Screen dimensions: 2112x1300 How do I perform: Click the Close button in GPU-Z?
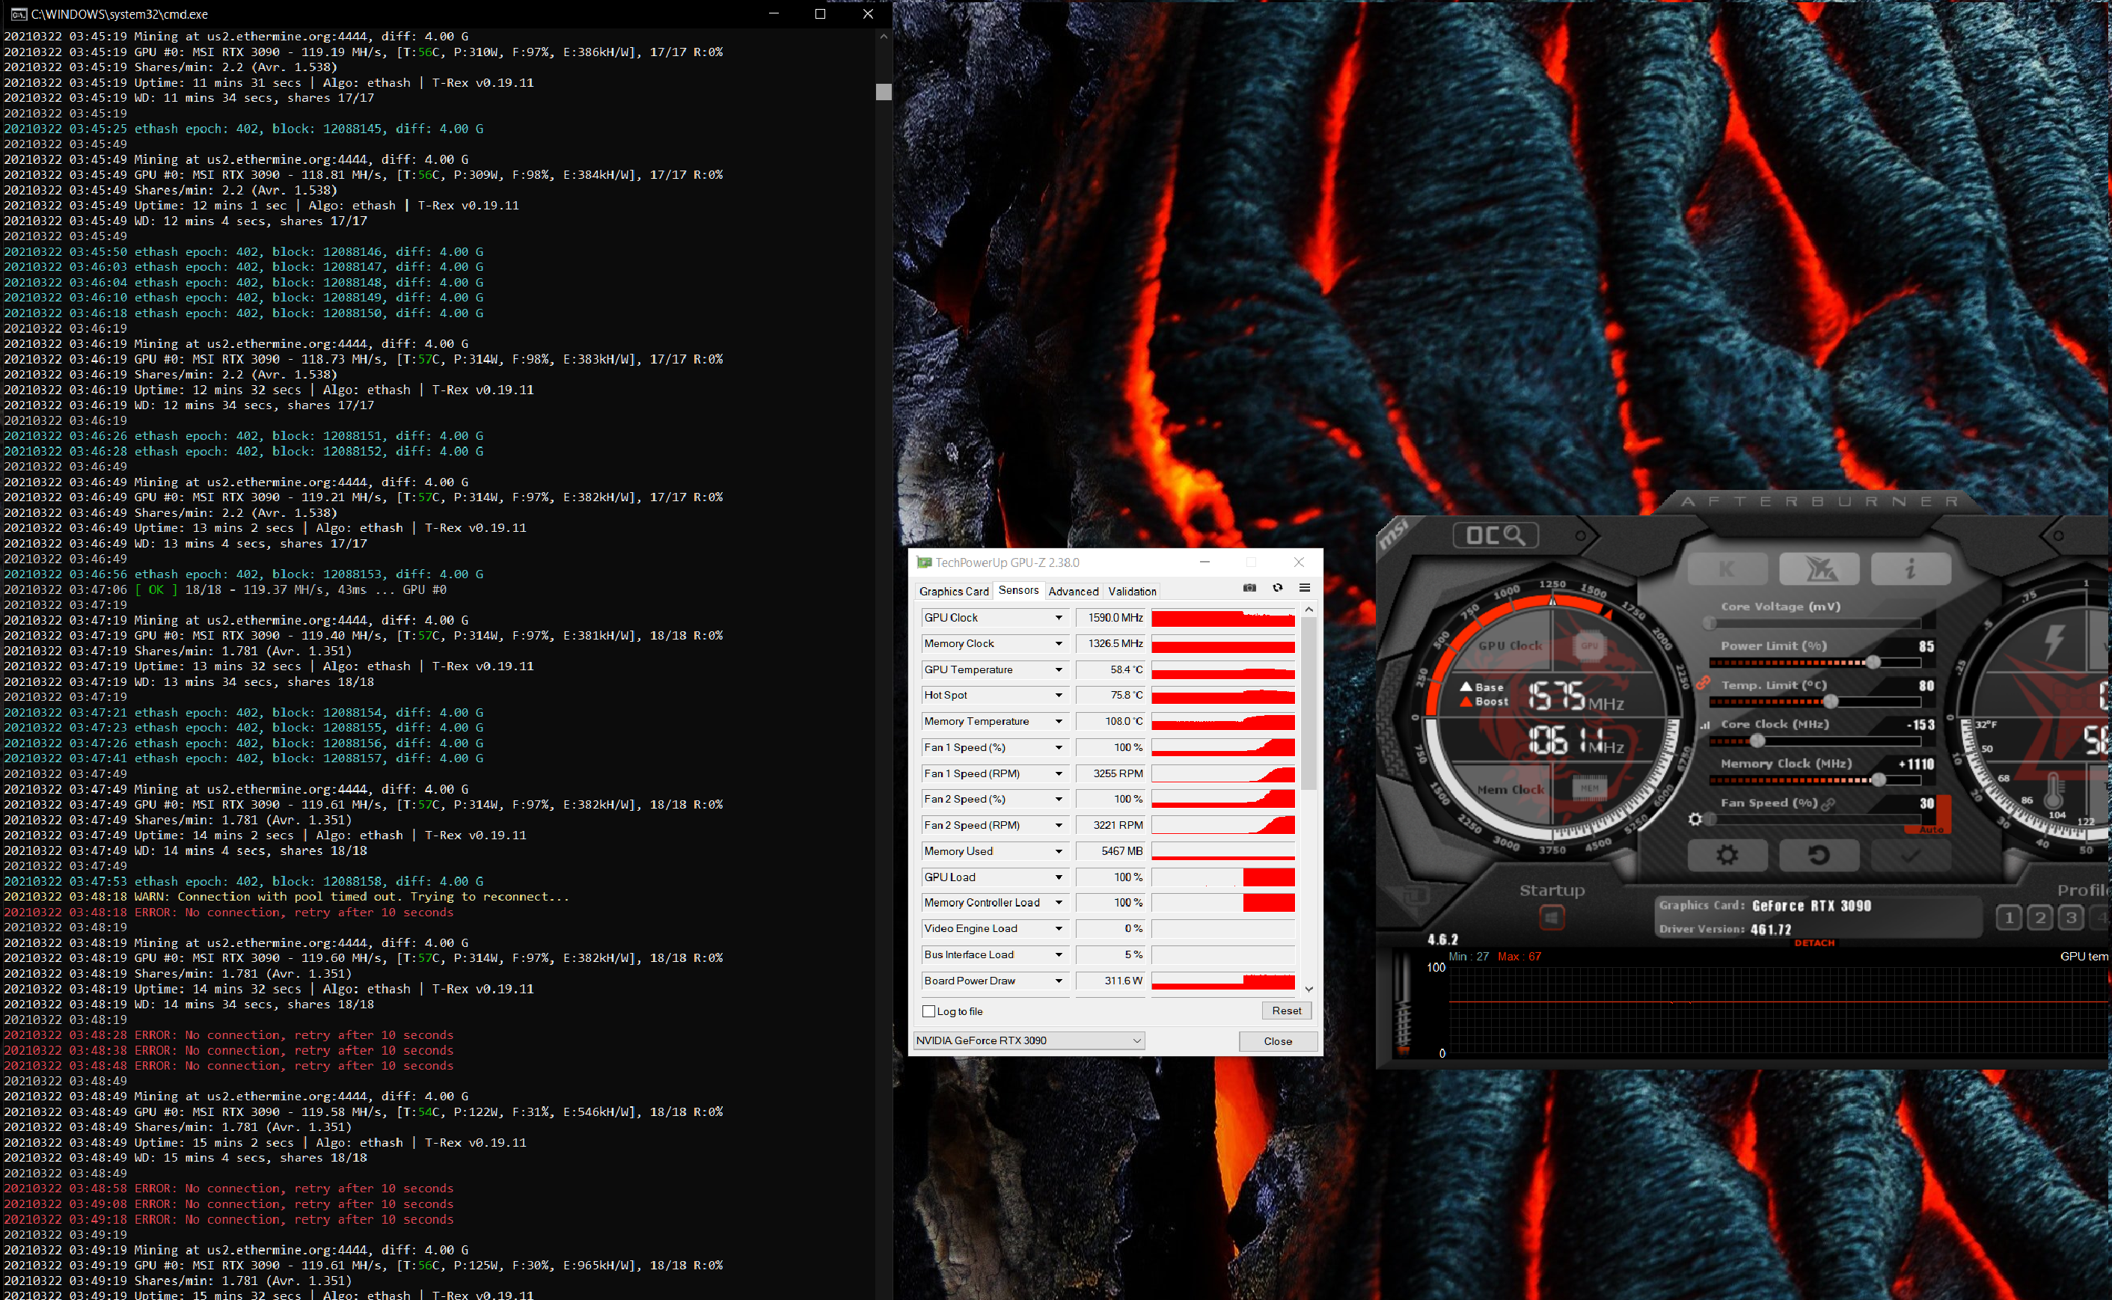coord(1278,1041)
